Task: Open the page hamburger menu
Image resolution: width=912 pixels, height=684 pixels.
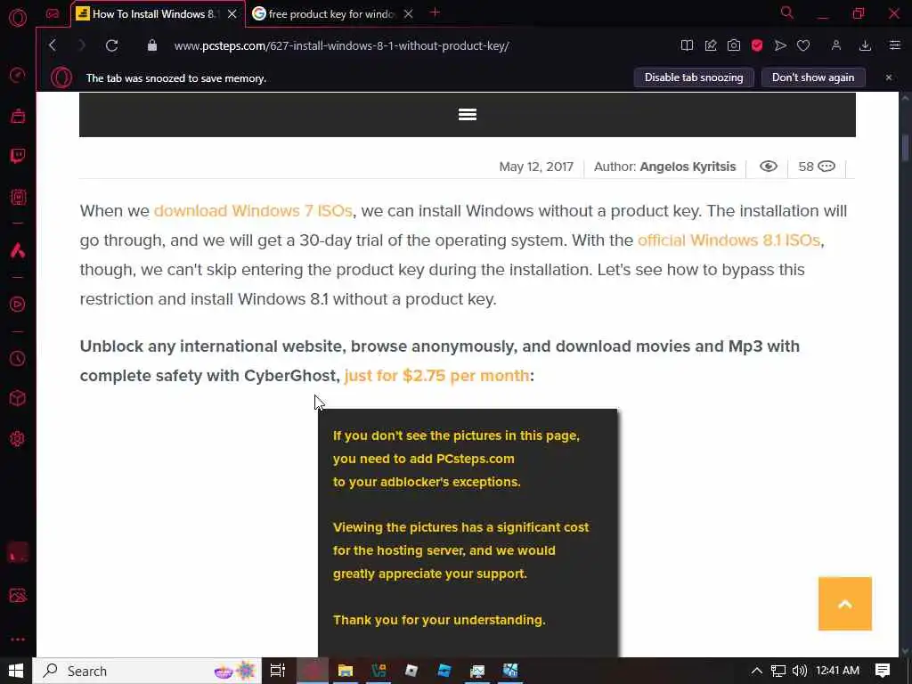Action: tap(468, 115)
